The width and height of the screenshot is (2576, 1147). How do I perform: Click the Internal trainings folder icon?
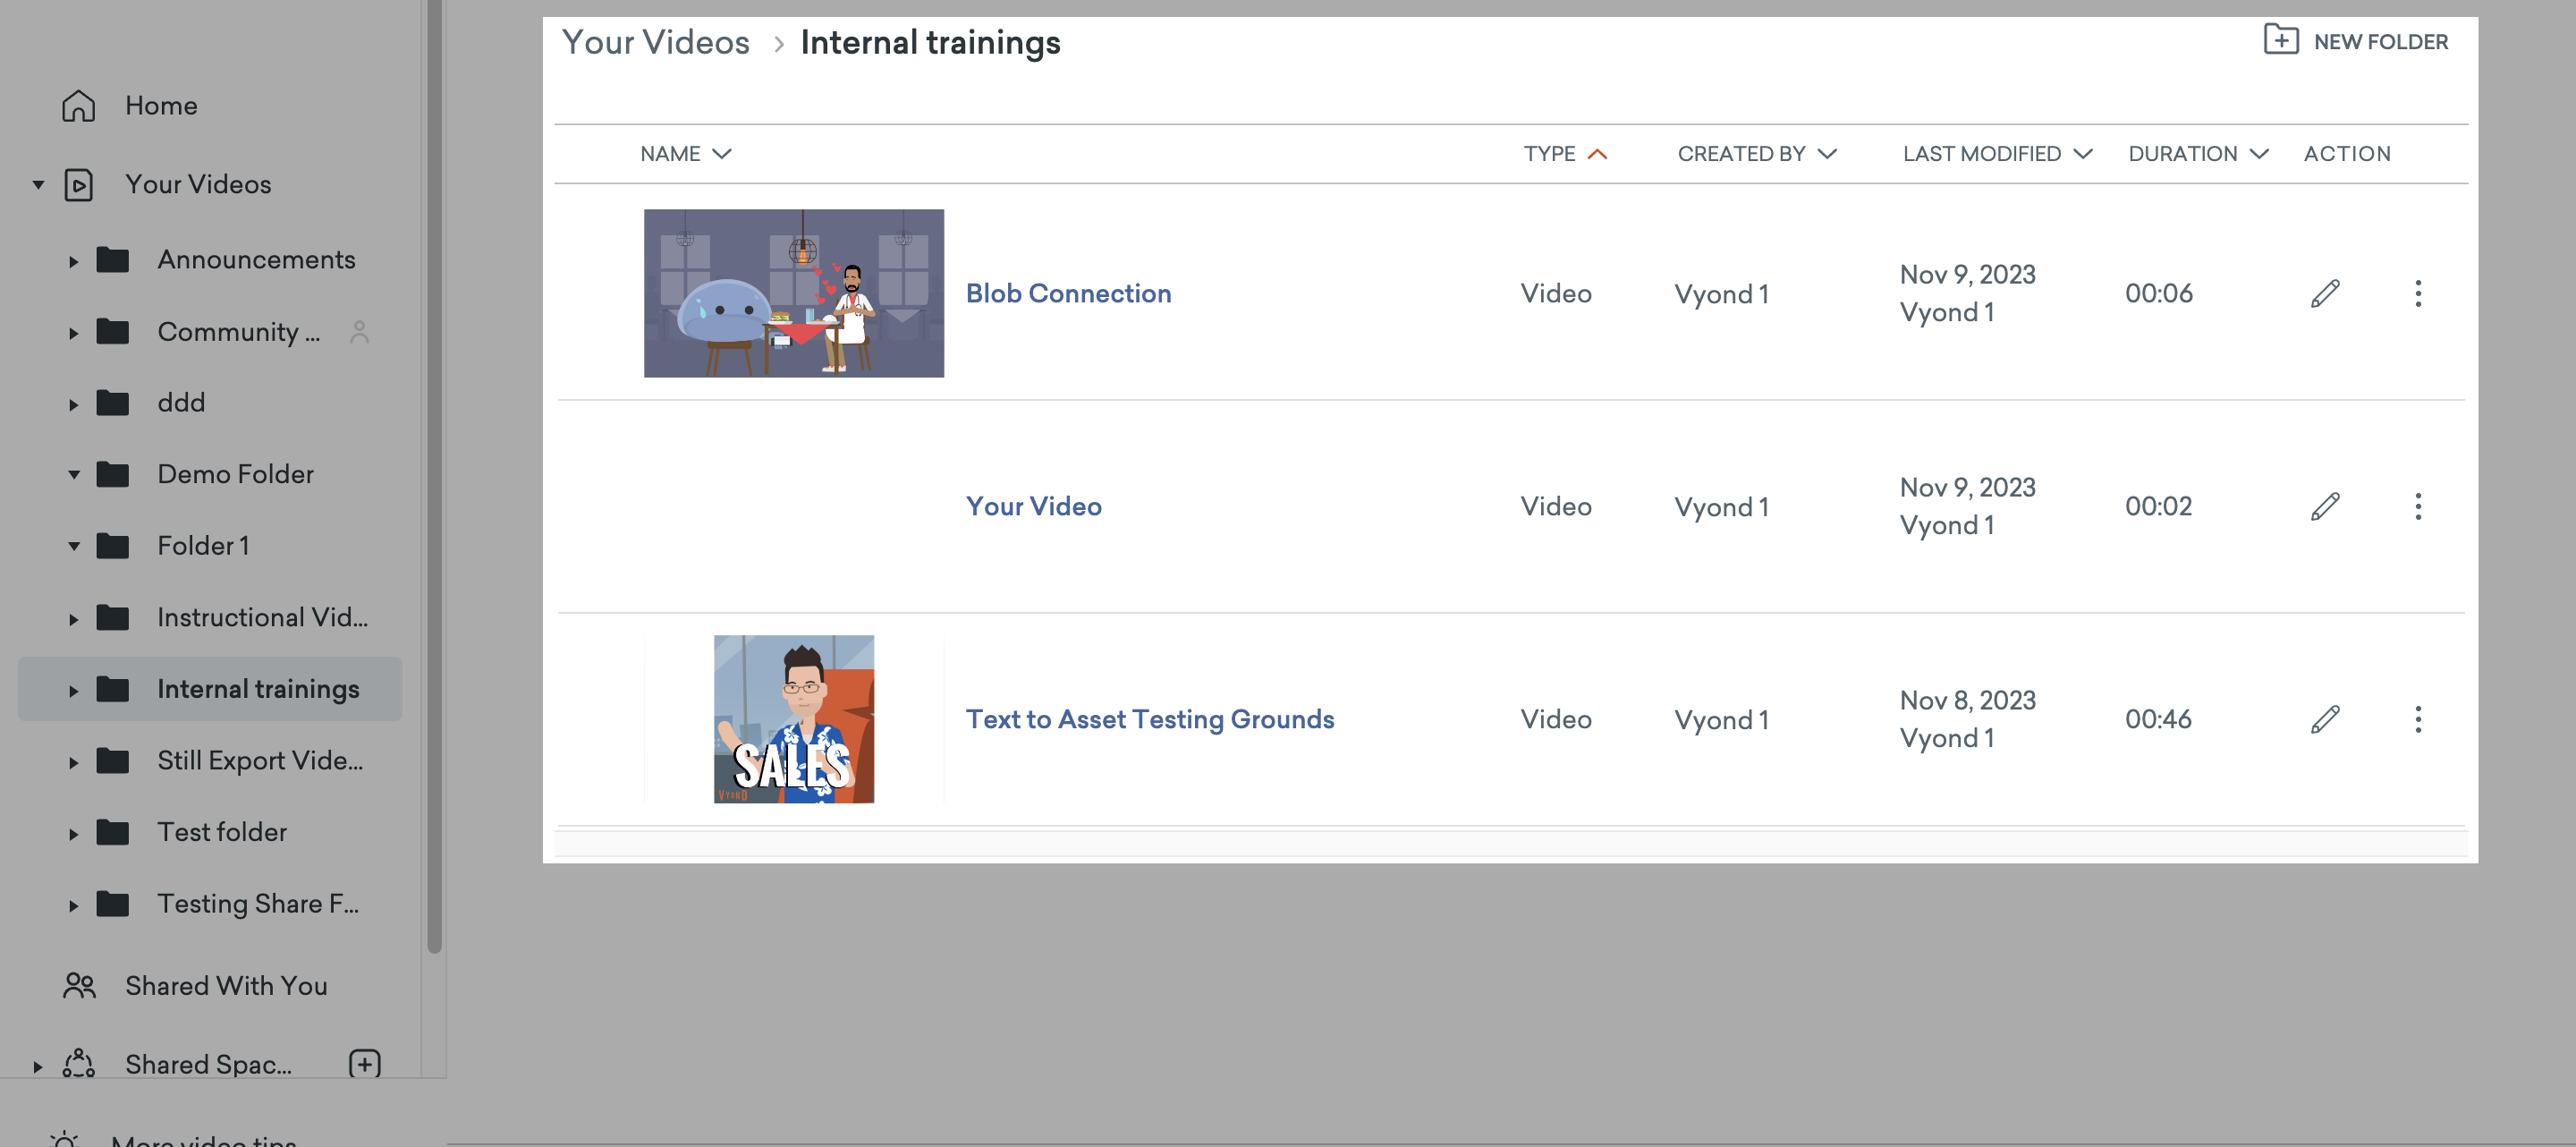113,688
